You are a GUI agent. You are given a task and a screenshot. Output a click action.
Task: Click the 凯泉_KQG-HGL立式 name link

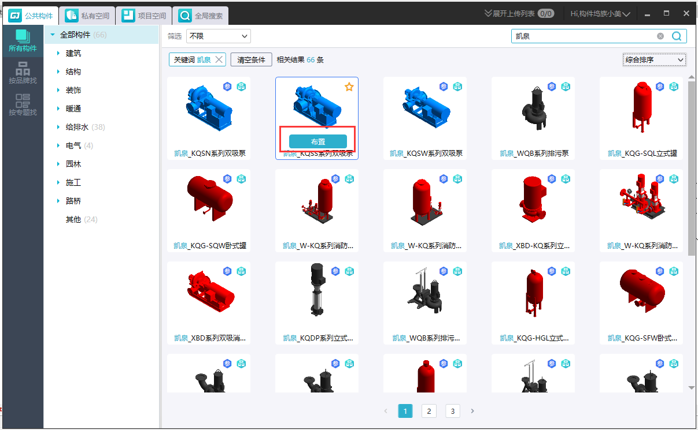534,338
